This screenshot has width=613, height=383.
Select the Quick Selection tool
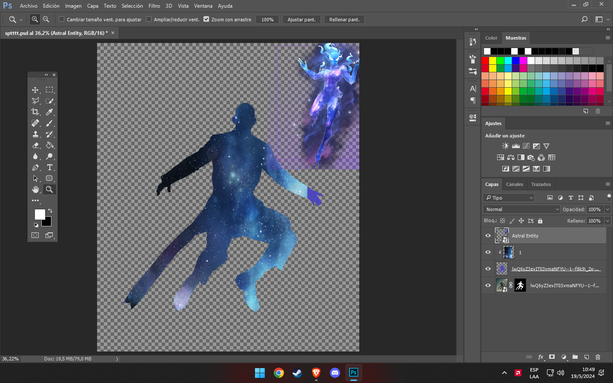pos(49,101)
